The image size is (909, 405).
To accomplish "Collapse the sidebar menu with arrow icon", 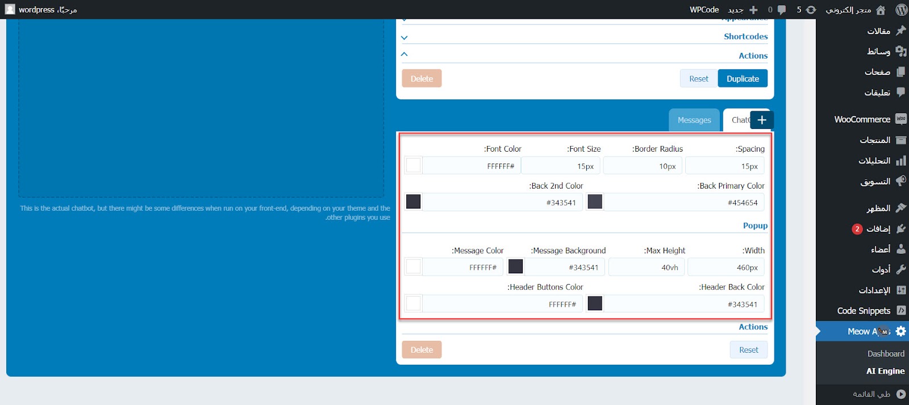I will (x=901, y=394).
